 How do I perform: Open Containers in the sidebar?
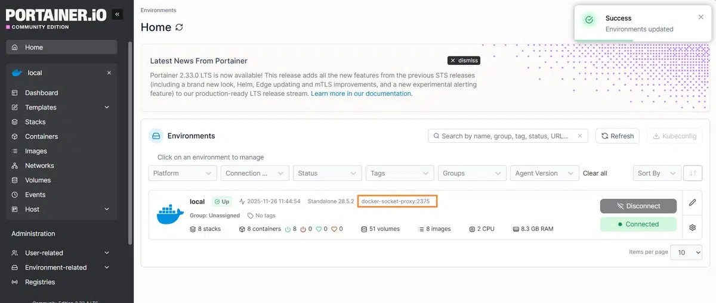click(x=41, y=136)
